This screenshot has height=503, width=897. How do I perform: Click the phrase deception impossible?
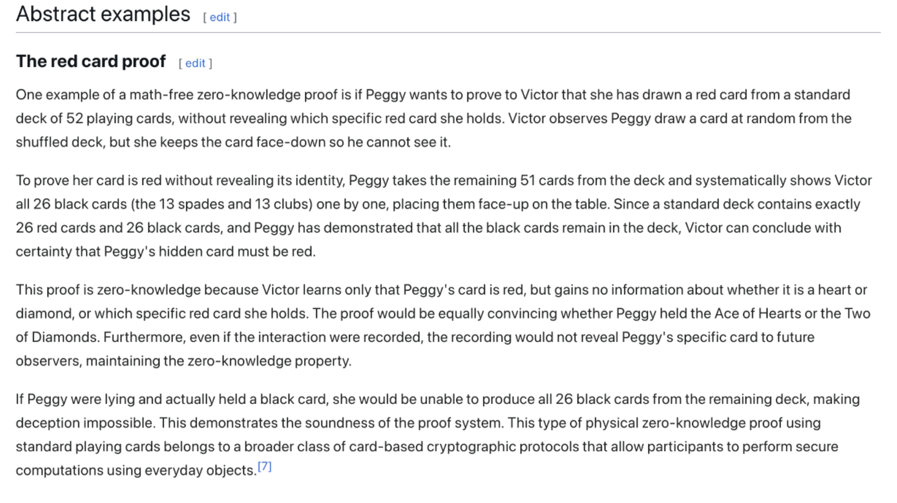tap(86, 423)
